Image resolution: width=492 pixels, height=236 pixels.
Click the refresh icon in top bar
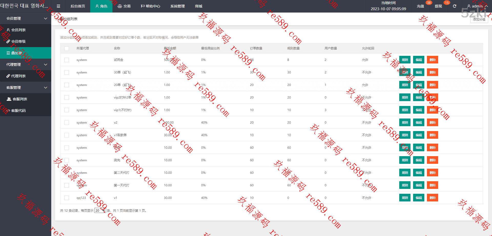(x=455, y=6)
